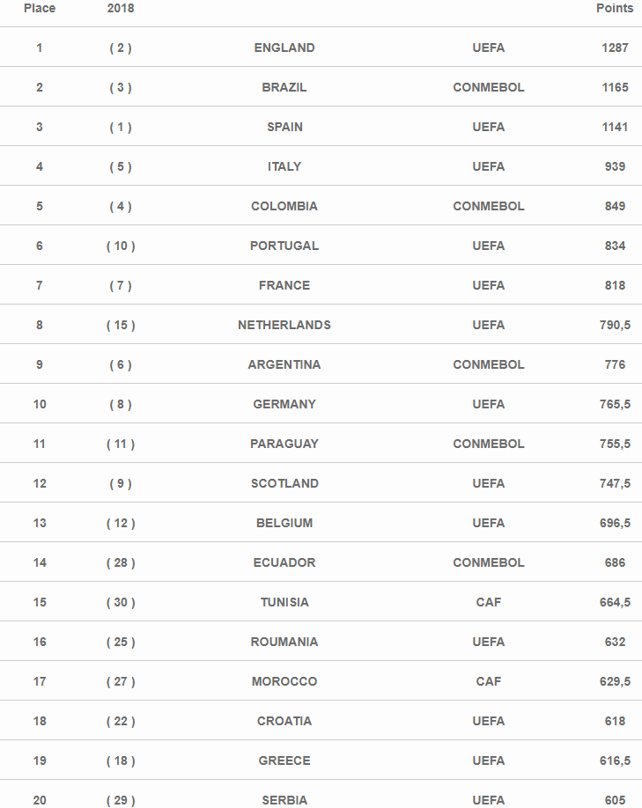
Task: Click the Points column header
Action: point(615,8)
